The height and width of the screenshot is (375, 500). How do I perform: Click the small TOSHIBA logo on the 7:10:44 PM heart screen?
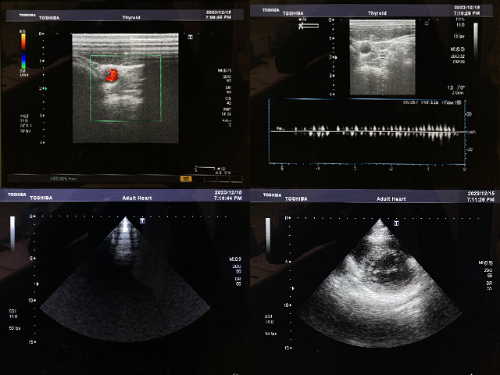coord(17,195)
